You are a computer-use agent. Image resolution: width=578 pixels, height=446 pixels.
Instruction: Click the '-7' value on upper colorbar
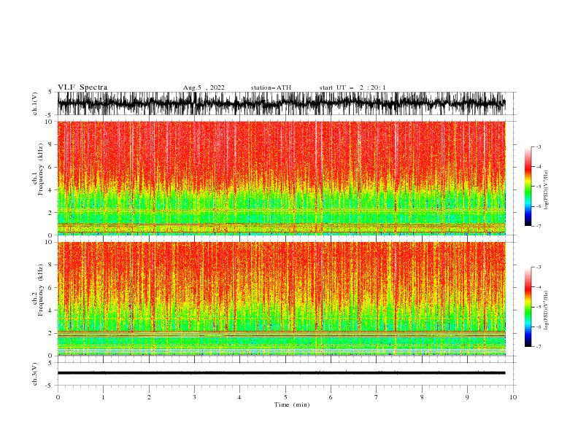pyautogui.click(x=538, y=226)
